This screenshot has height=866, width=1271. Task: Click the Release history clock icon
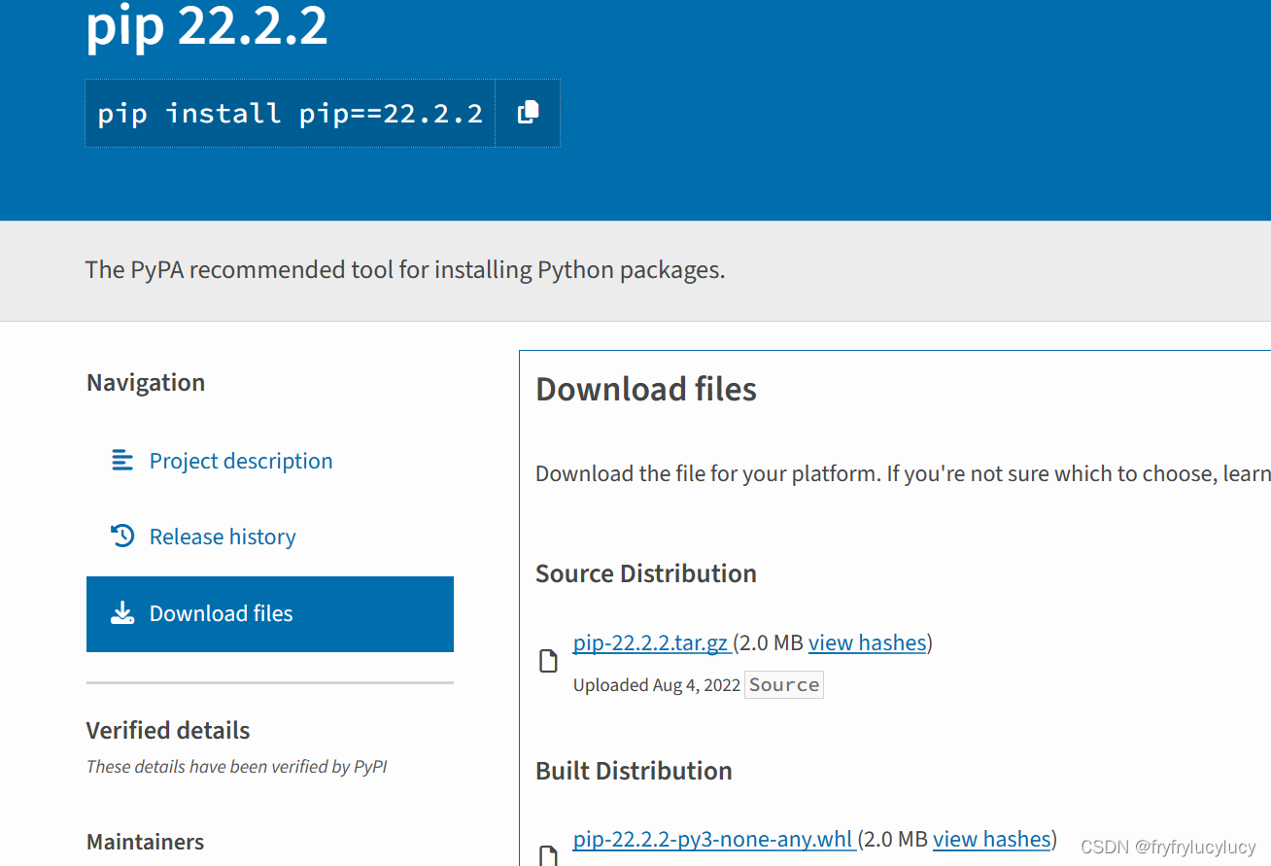point(122,536)
